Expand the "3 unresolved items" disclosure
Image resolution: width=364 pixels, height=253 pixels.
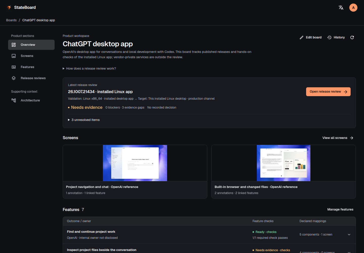(x=84, y=120)
